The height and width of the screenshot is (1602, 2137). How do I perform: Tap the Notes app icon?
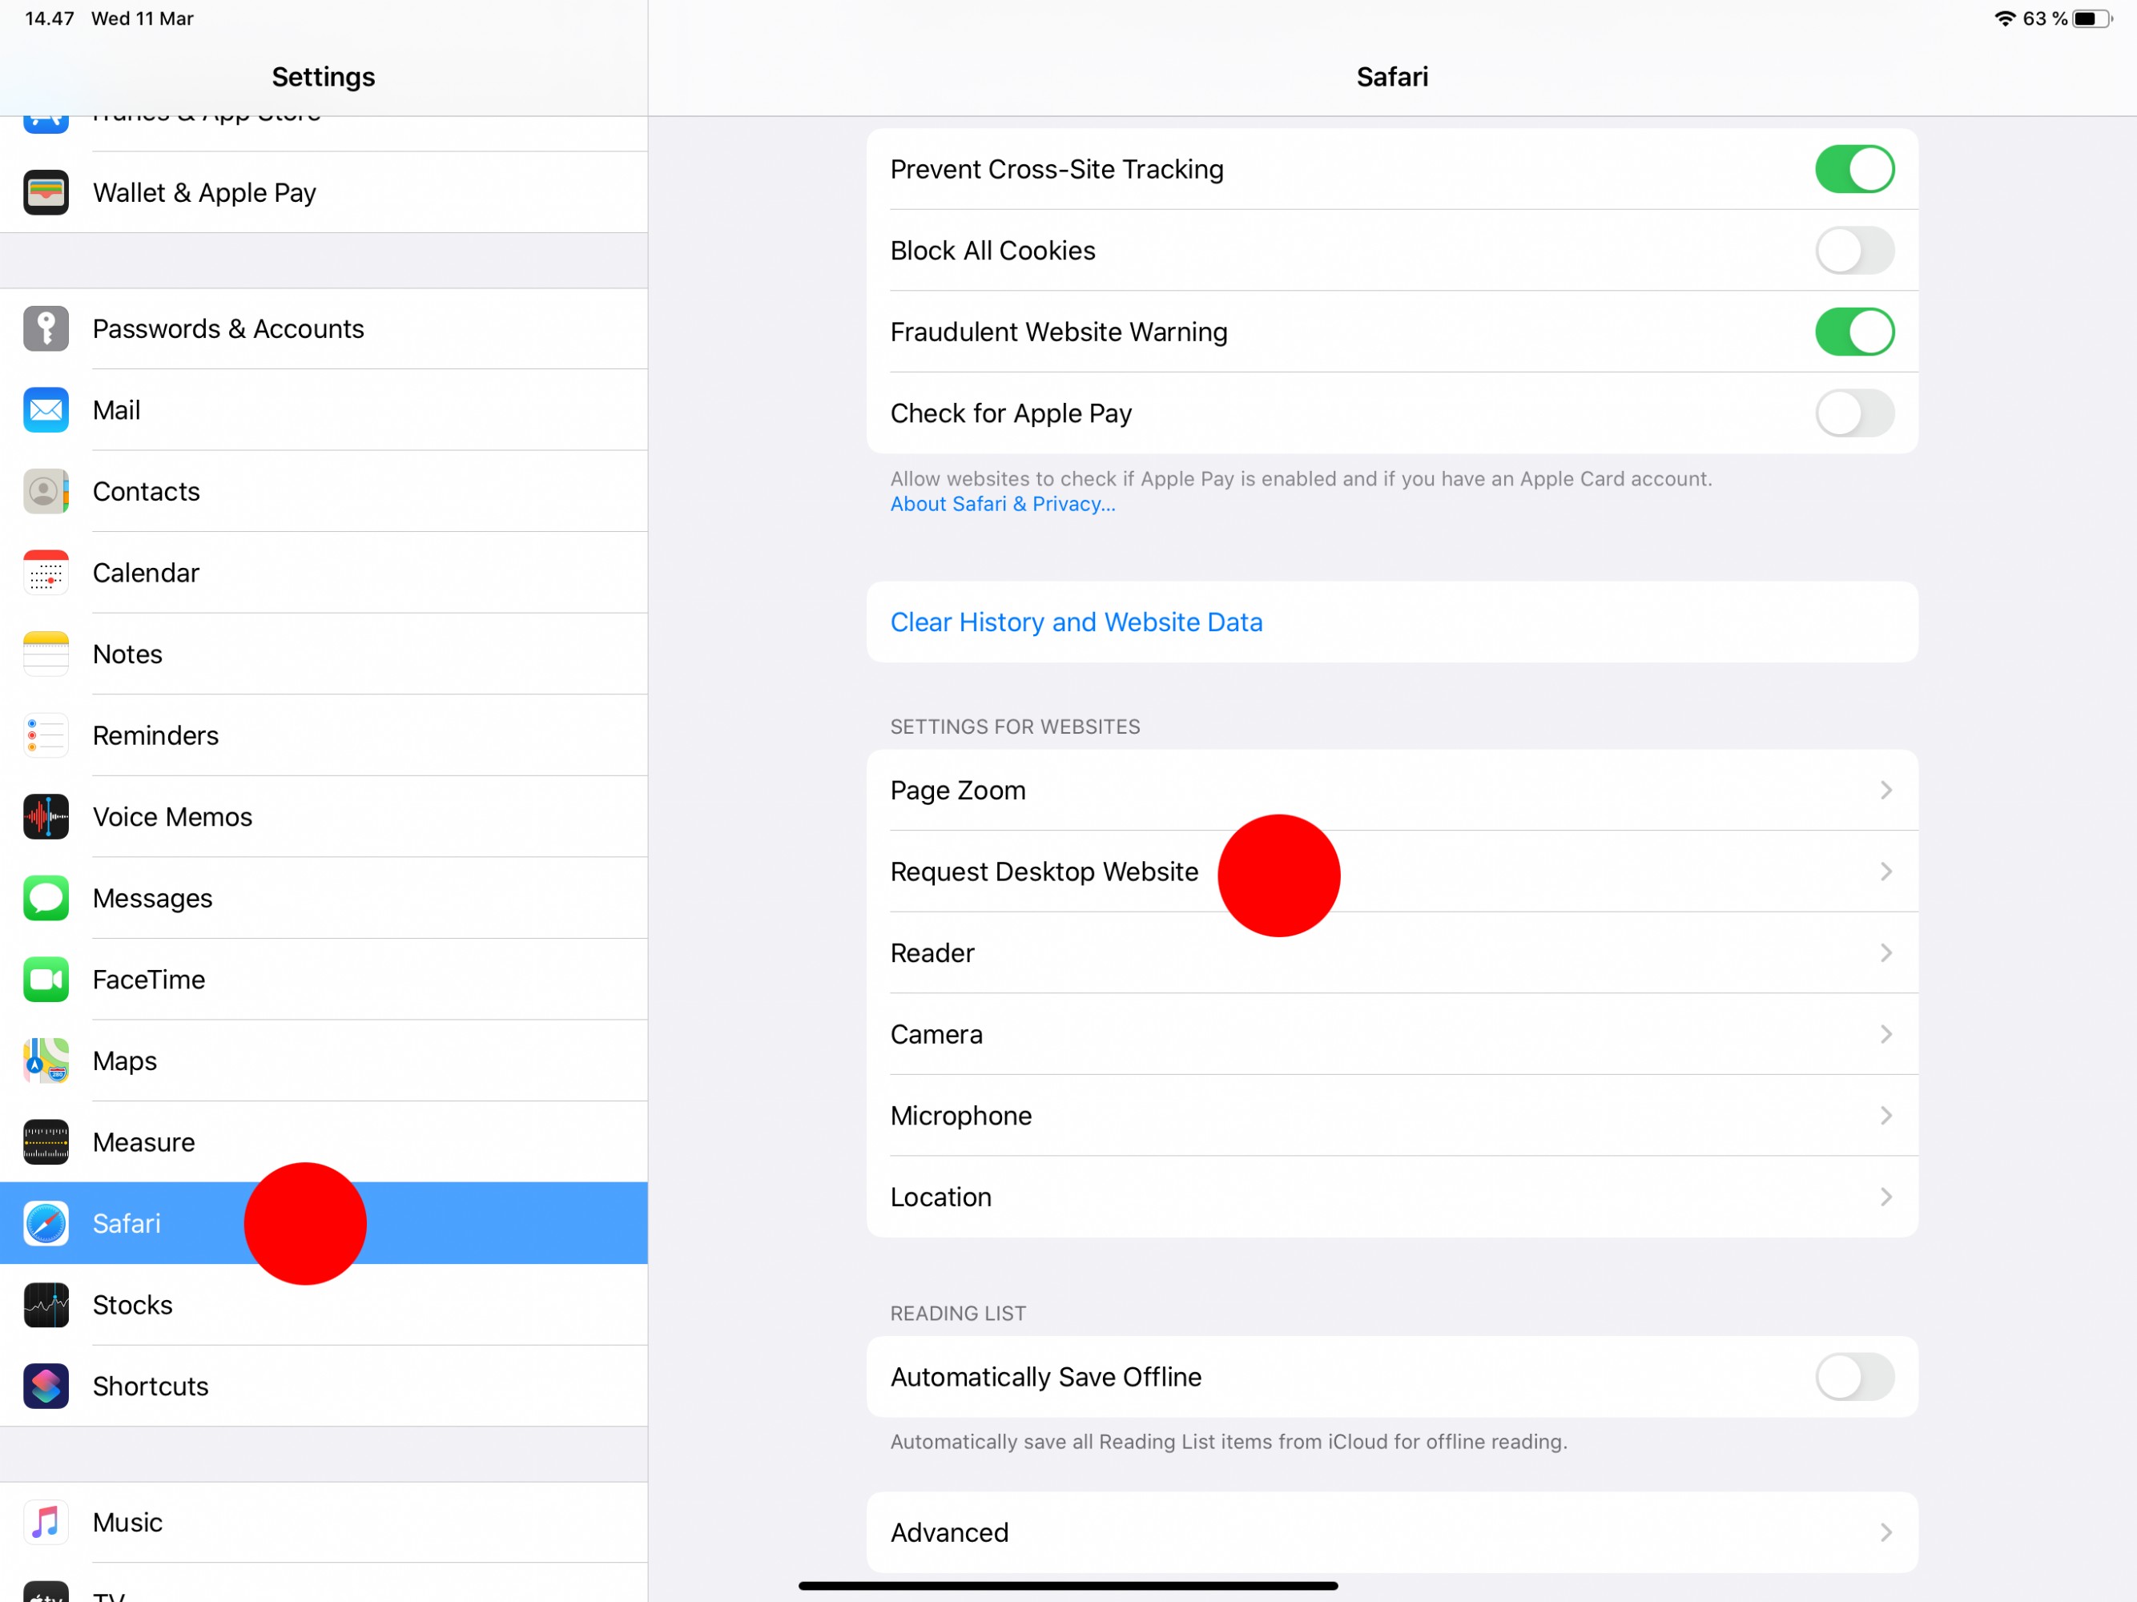click(x=46, y=653)
